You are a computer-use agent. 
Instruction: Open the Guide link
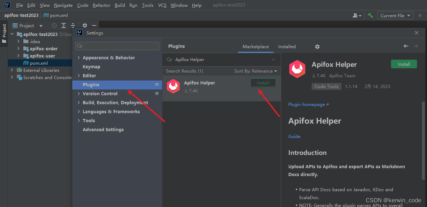(294, 137)
